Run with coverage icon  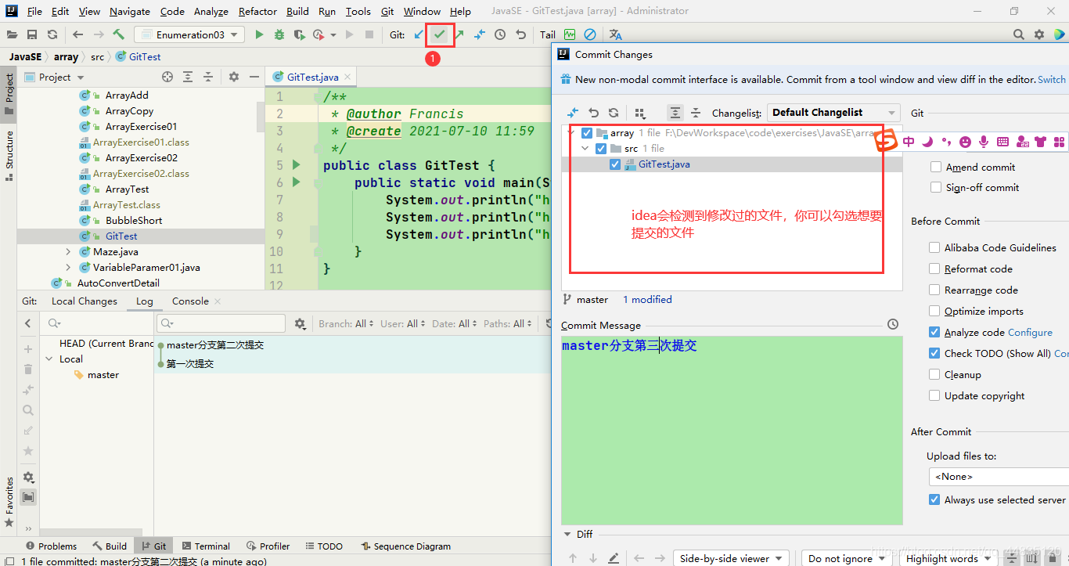pos(299,34)
